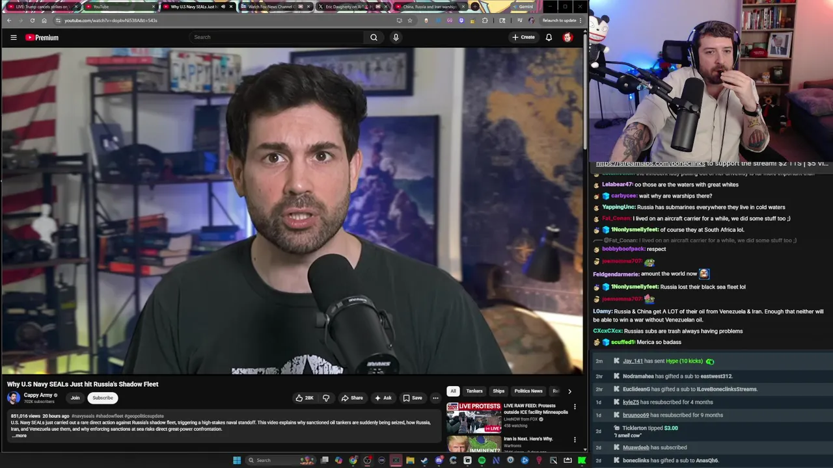Screen dimensions: 833x468
Task: Like the video with thumbs up 28K
Action: point(305,398)
